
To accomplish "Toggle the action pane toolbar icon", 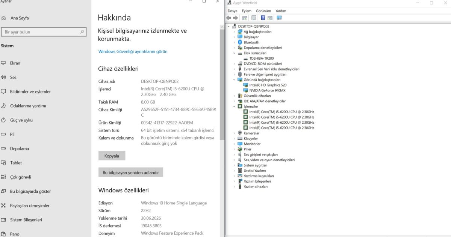I will 270,18.
